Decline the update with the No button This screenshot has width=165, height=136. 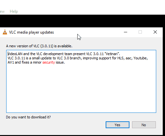pos(144,125)
